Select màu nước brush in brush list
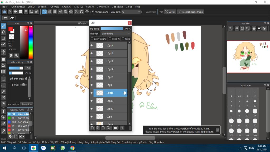 [x=18, y=114]
